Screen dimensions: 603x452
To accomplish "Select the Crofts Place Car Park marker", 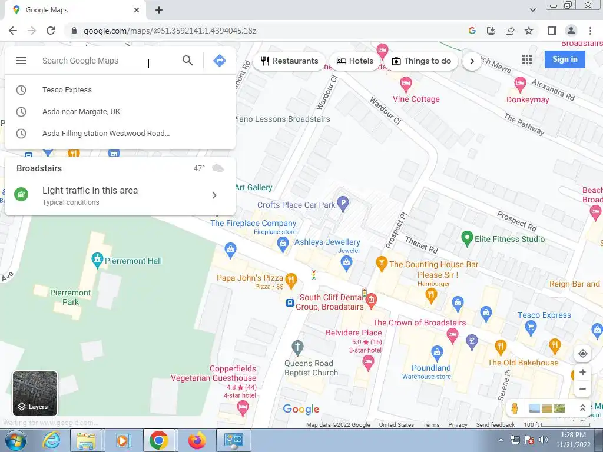I will 343,203.
